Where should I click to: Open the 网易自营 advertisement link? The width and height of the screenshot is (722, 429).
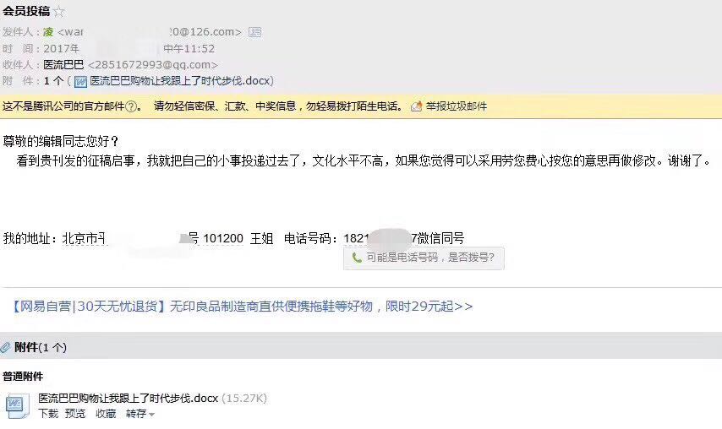[x=242, y=307]
